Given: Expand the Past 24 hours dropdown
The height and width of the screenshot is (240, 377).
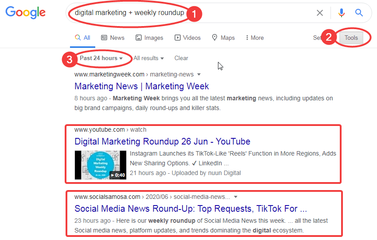Looking at the screenshot, I should (x=101, y=58).
